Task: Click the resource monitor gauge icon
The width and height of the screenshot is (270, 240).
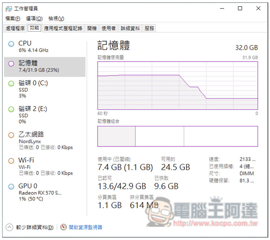Action: click(63, 227)
